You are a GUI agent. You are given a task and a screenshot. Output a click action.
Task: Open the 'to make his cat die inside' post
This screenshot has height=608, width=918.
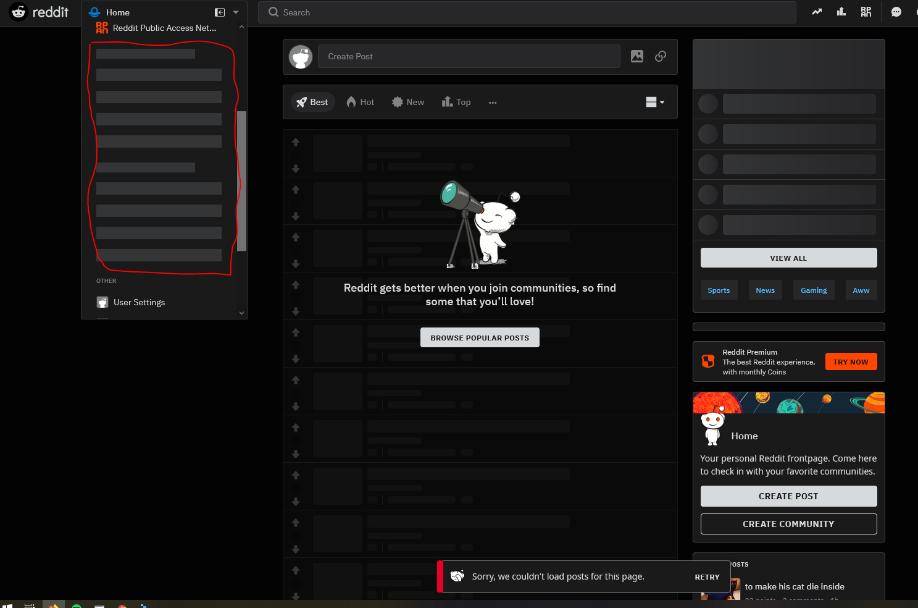tap(795, 586)
